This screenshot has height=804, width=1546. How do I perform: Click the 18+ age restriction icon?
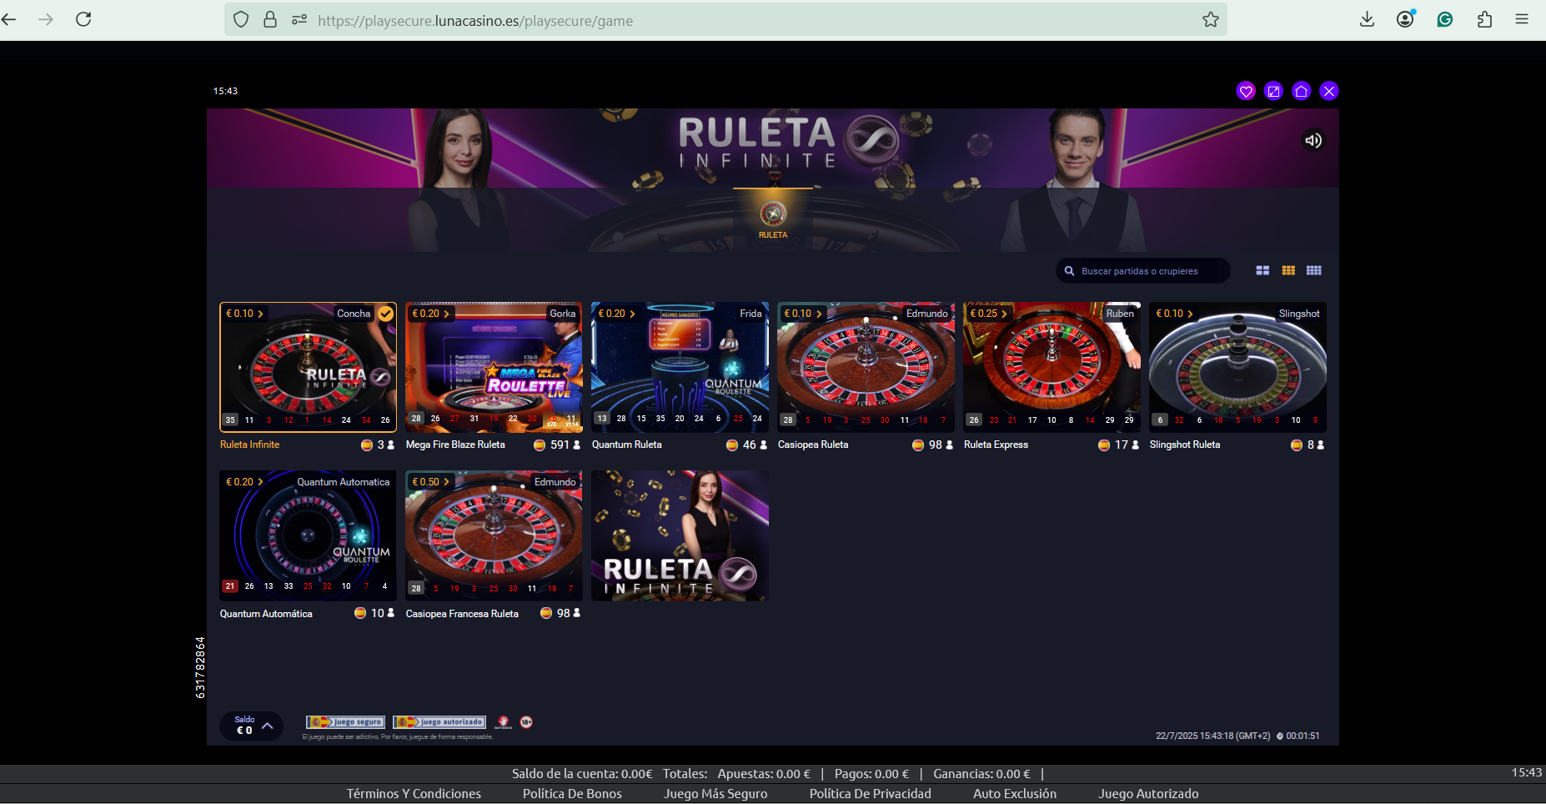click(526, 722)
